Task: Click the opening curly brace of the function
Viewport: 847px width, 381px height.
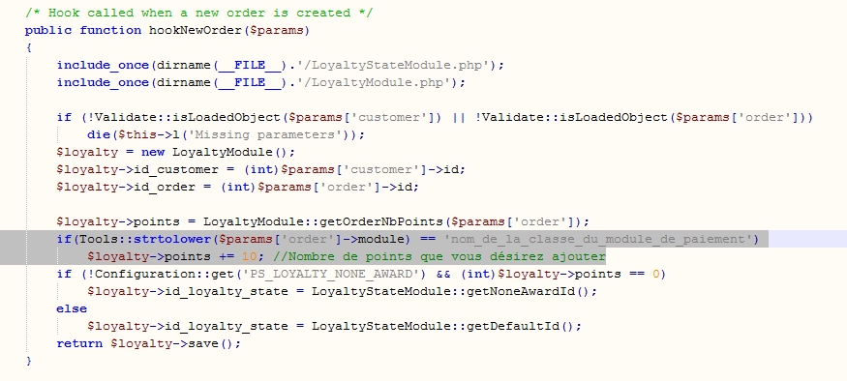Action: pos(29,47)
